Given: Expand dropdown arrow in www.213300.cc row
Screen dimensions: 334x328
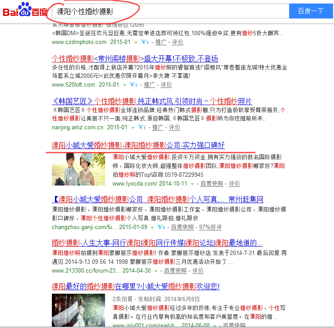Looking at the screenshot, I should click(156, 271).
